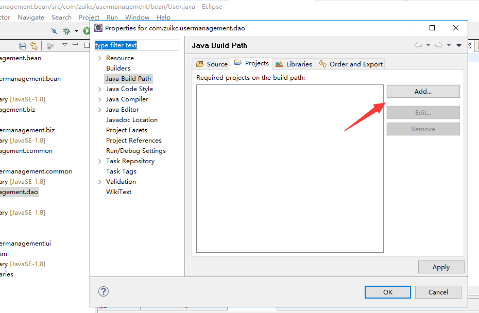Open the Project References page

[x=134, y=141]
